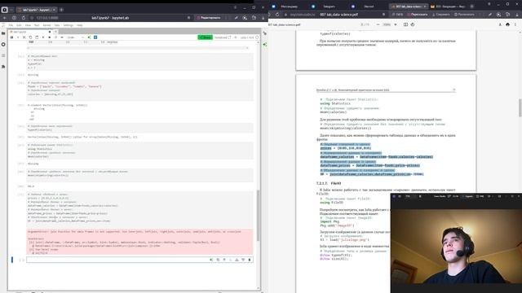
Task: Click the green Share button in JupyterLab
Action: 205,37
